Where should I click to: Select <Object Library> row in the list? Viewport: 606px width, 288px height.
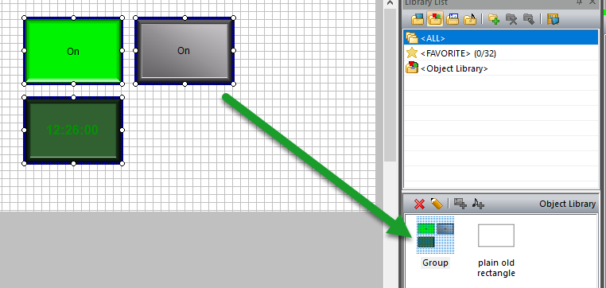pyautogui.click(x=501, y=68)
